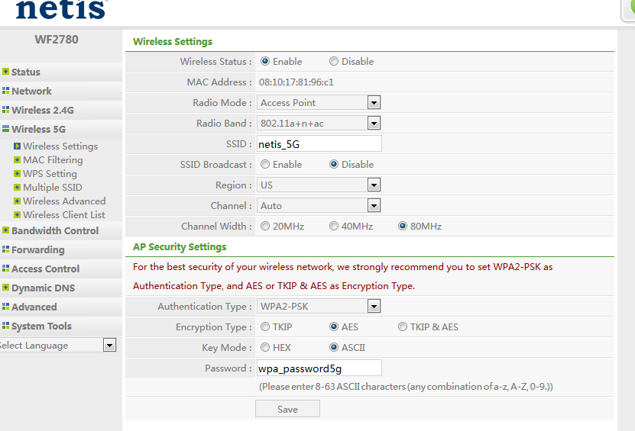Click the netis logo
This screenshot has width=635, height=431.
click(60, 9)
